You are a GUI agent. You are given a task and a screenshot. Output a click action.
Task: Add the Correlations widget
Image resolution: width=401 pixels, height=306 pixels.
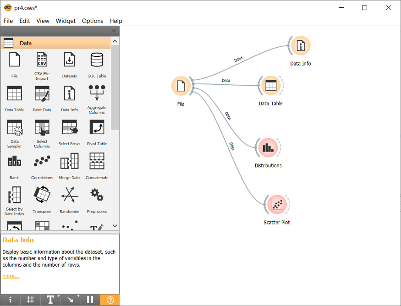point(42,161)
